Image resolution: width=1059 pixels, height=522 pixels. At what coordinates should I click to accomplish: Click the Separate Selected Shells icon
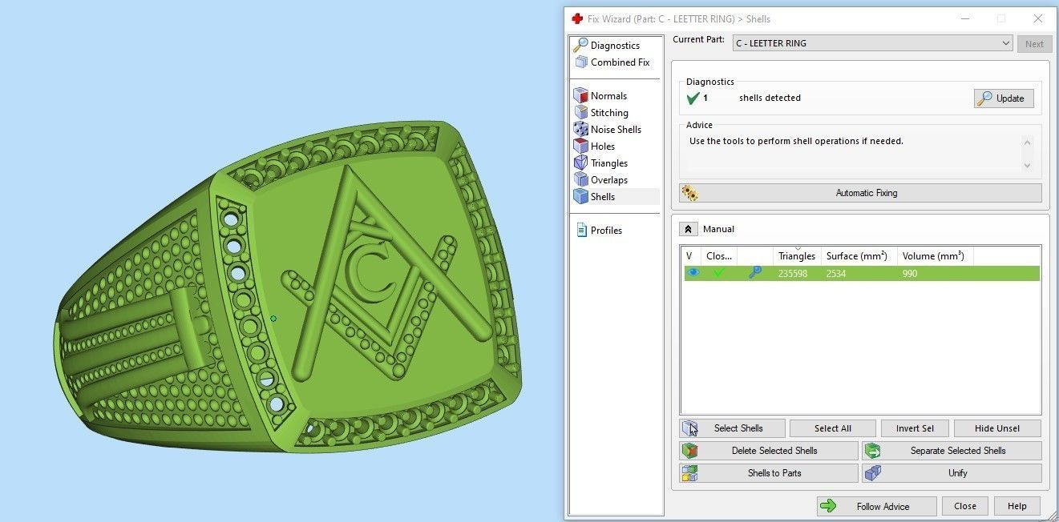click(x=873, y=451)
